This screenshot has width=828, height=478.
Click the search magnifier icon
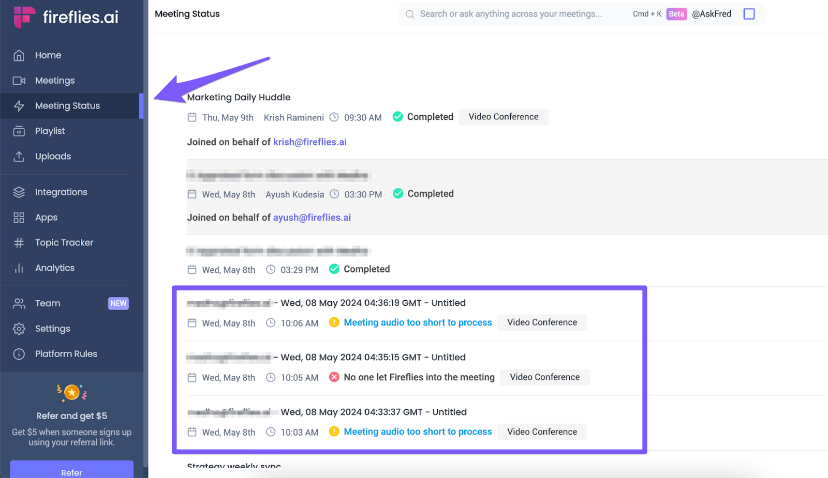point(410,14)
